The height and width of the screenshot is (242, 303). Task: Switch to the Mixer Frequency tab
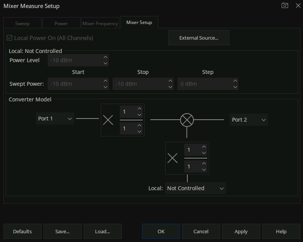[100, 24]
